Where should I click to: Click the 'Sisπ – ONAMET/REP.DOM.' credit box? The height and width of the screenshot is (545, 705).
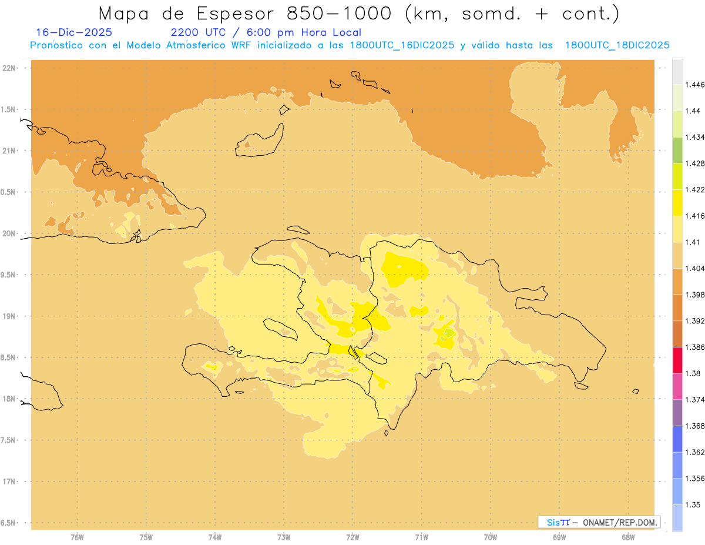pyautogui.click(x=599, y=522)
